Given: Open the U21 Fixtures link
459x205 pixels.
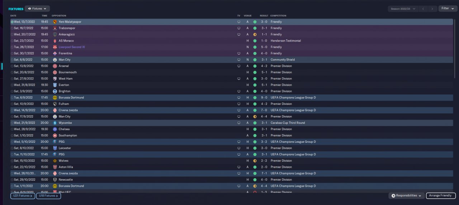Looking at the screenshot, I should tap(23, 196).
